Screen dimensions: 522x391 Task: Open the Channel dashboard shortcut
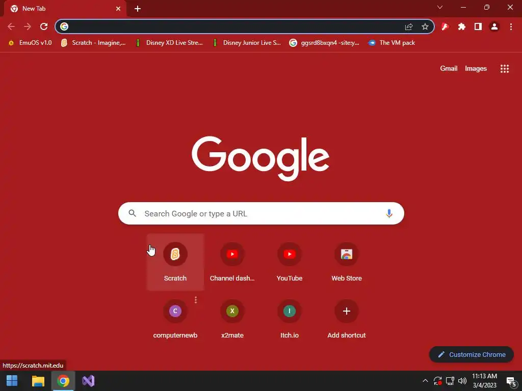232,262
